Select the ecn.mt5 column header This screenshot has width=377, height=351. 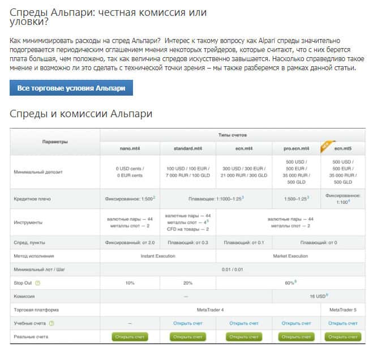coord(343,148)
